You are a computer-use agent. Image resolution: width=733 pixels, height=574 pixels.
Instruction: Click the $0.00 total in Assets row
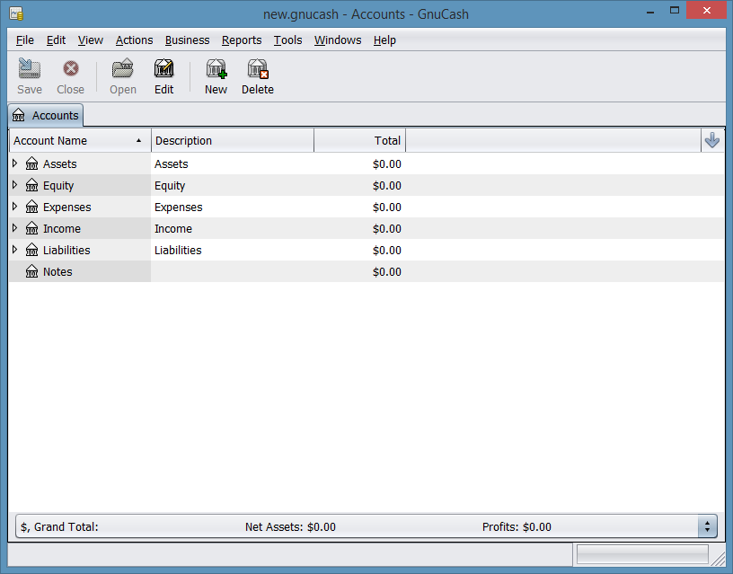pos(386,164)
